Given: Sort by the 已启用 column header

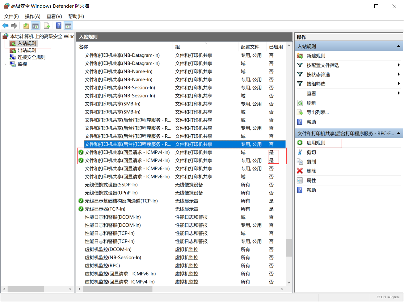Looking at the screenshot, I should [276, 47].
